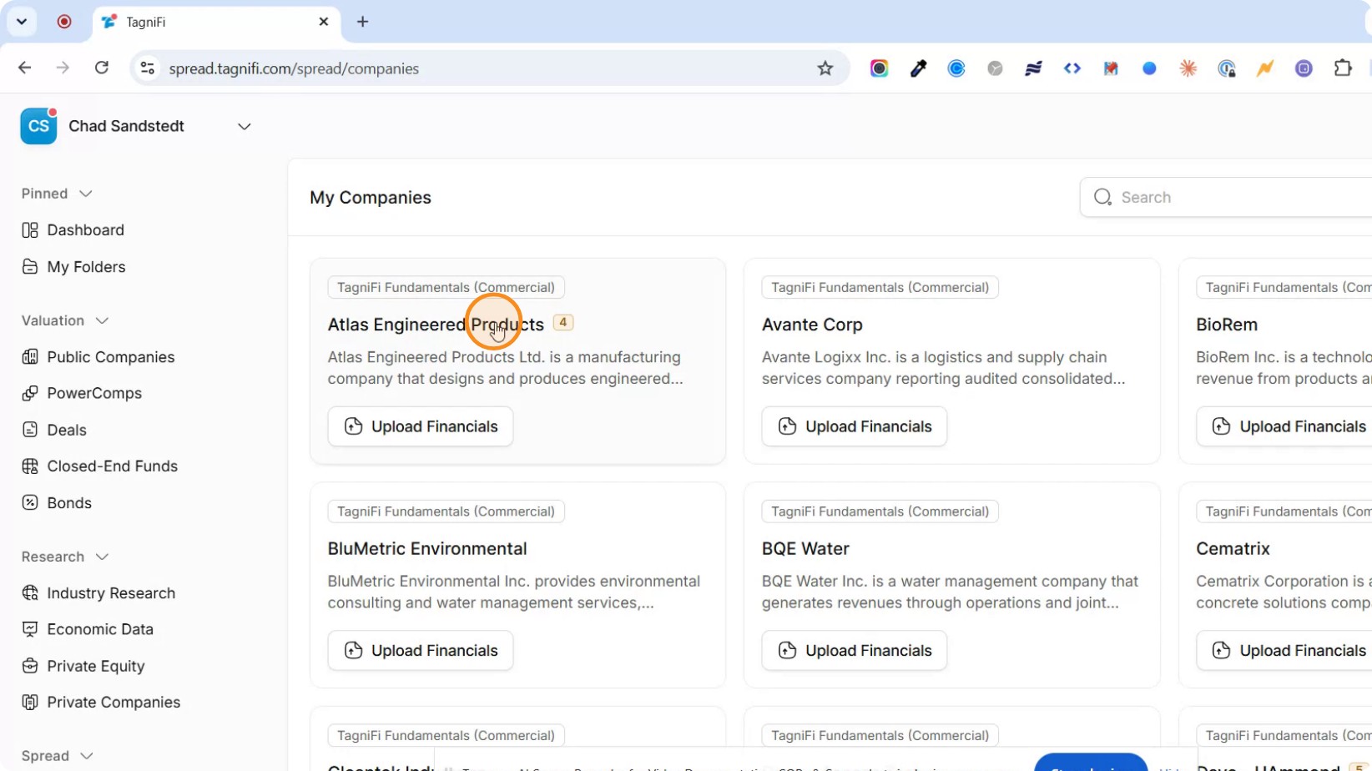Go back to the previous page
The height and width of the screenshot is (771, 1372).
pyautogui.click(x=25, y=68)
